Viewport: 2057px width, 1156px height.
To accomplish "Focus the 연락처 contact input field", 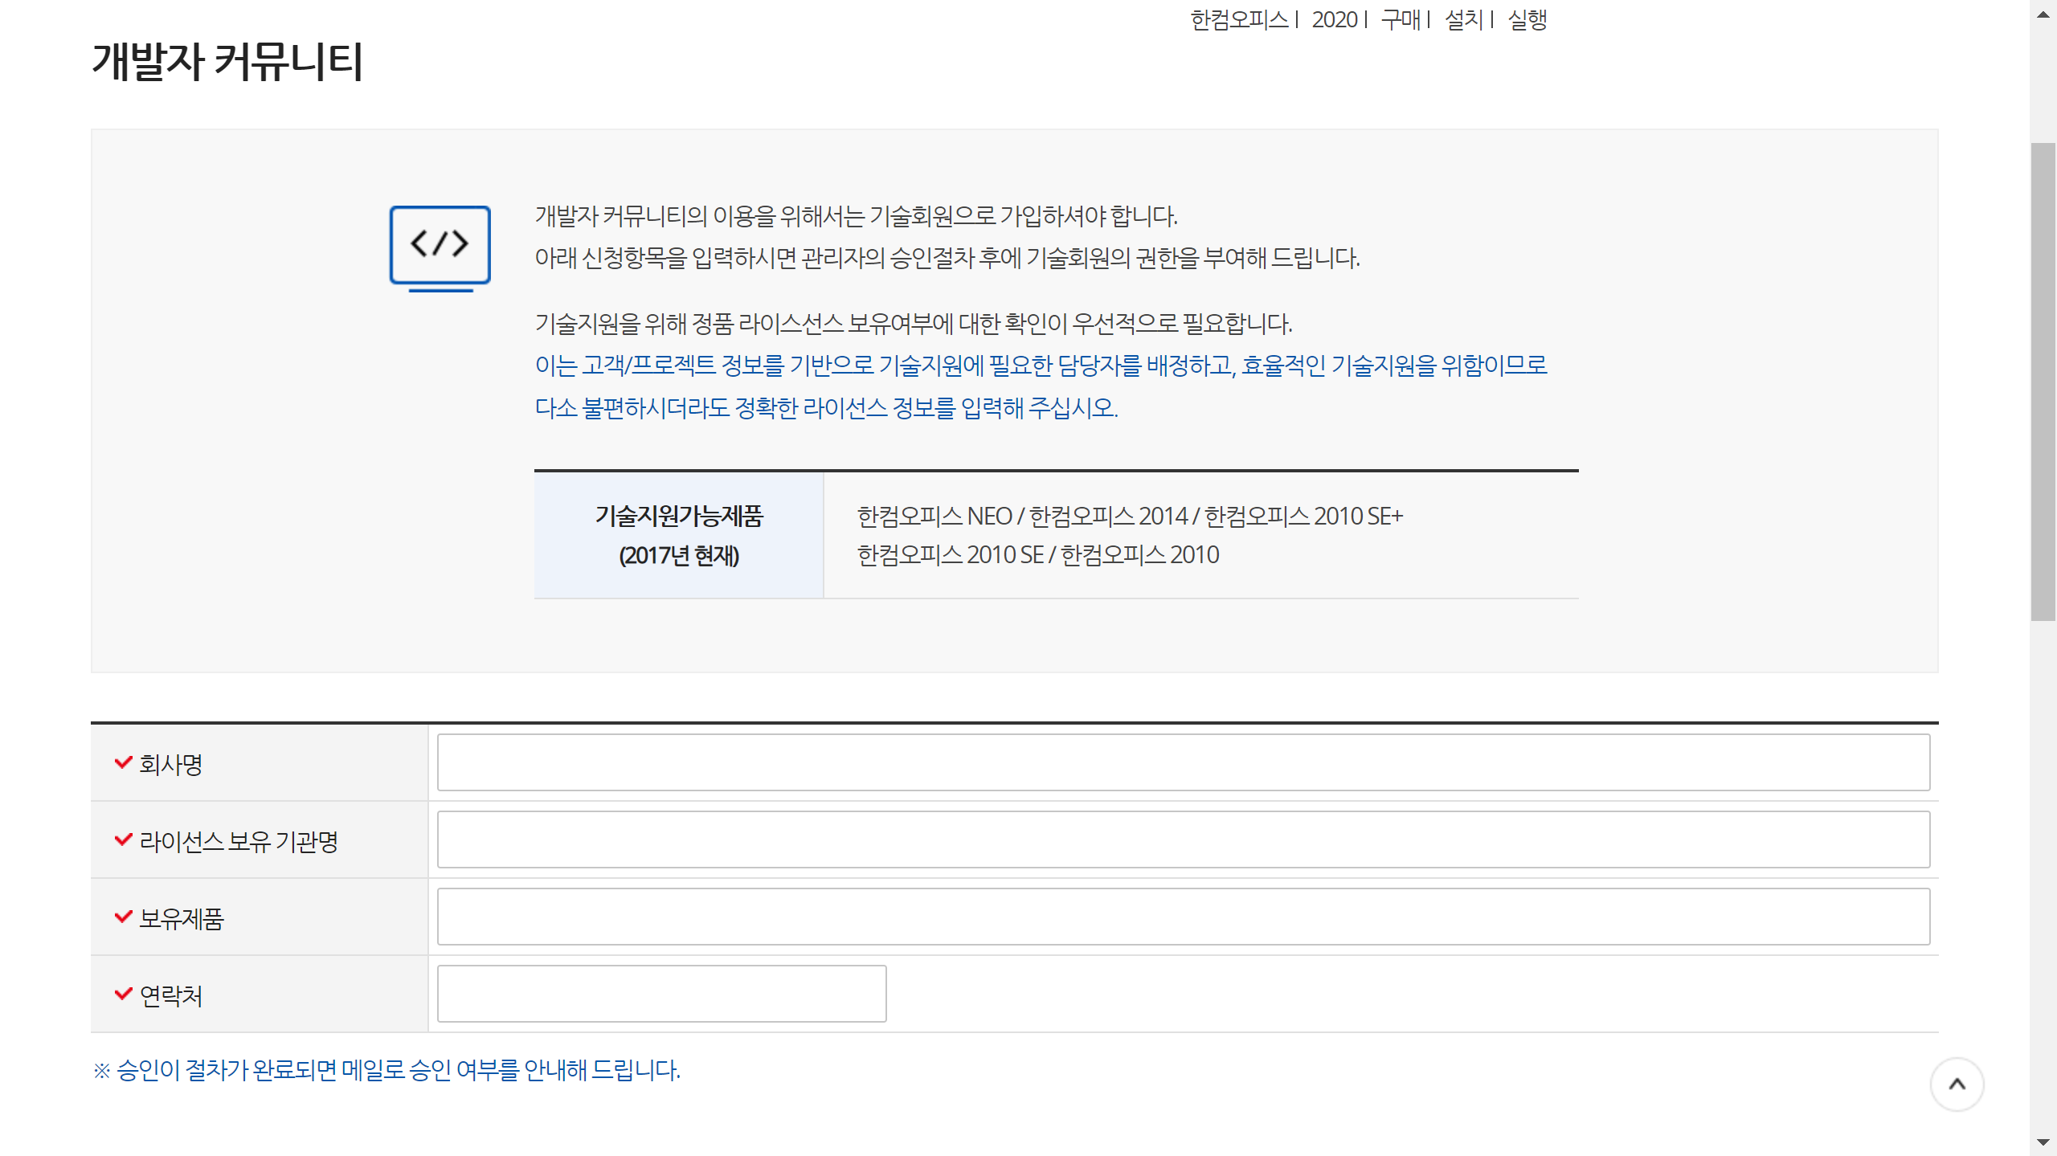I will point(661,994).
